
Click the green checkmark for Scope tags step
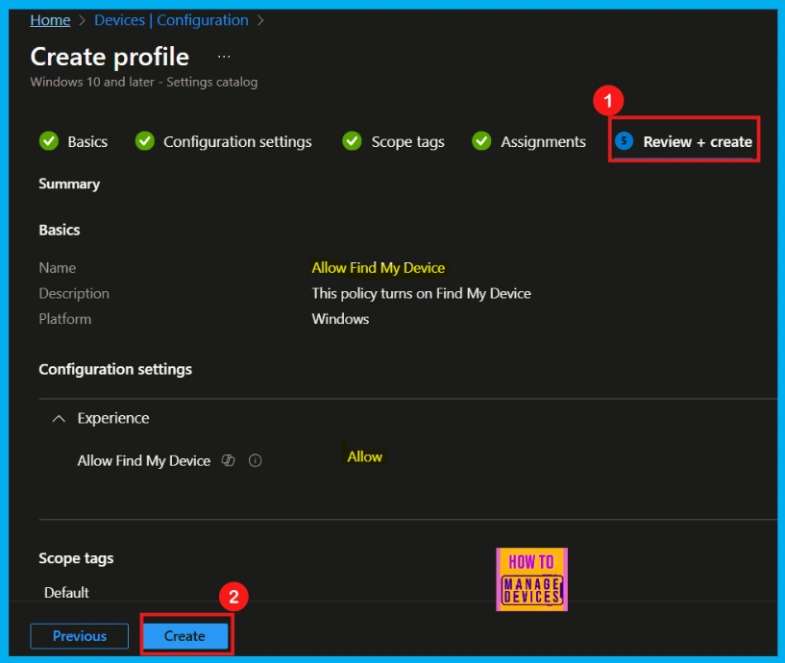tap(352, 141)
